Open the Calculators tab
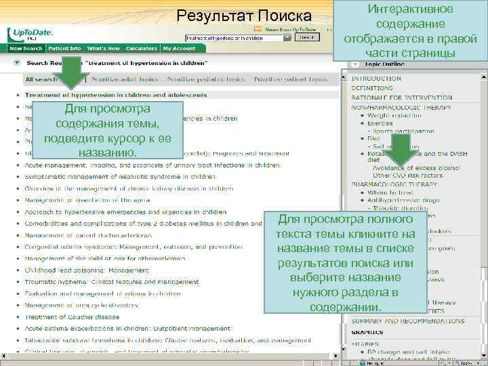488x366 pixels. tap(141, 49)
